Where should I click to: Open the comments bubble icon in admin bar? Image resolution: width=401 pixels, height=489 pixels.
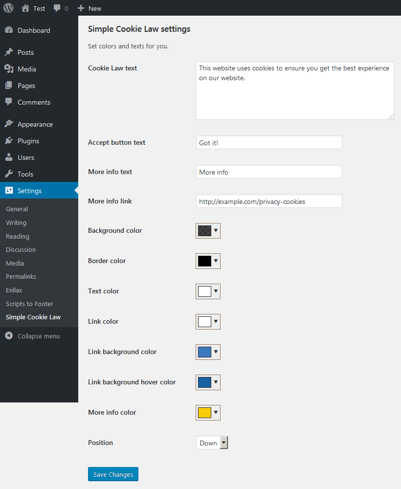pyautogui.click(x=57, y=8)
